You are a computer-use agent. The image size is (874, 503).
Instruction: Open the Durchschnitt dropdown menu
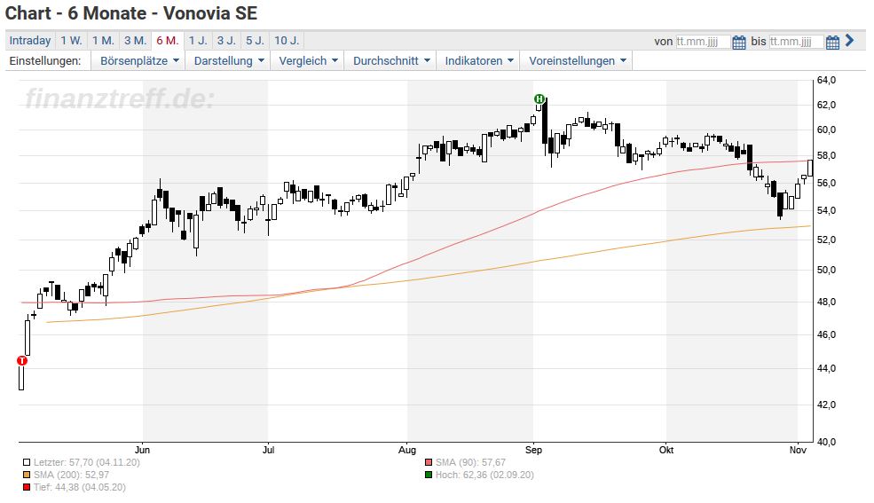click(391, 60)
